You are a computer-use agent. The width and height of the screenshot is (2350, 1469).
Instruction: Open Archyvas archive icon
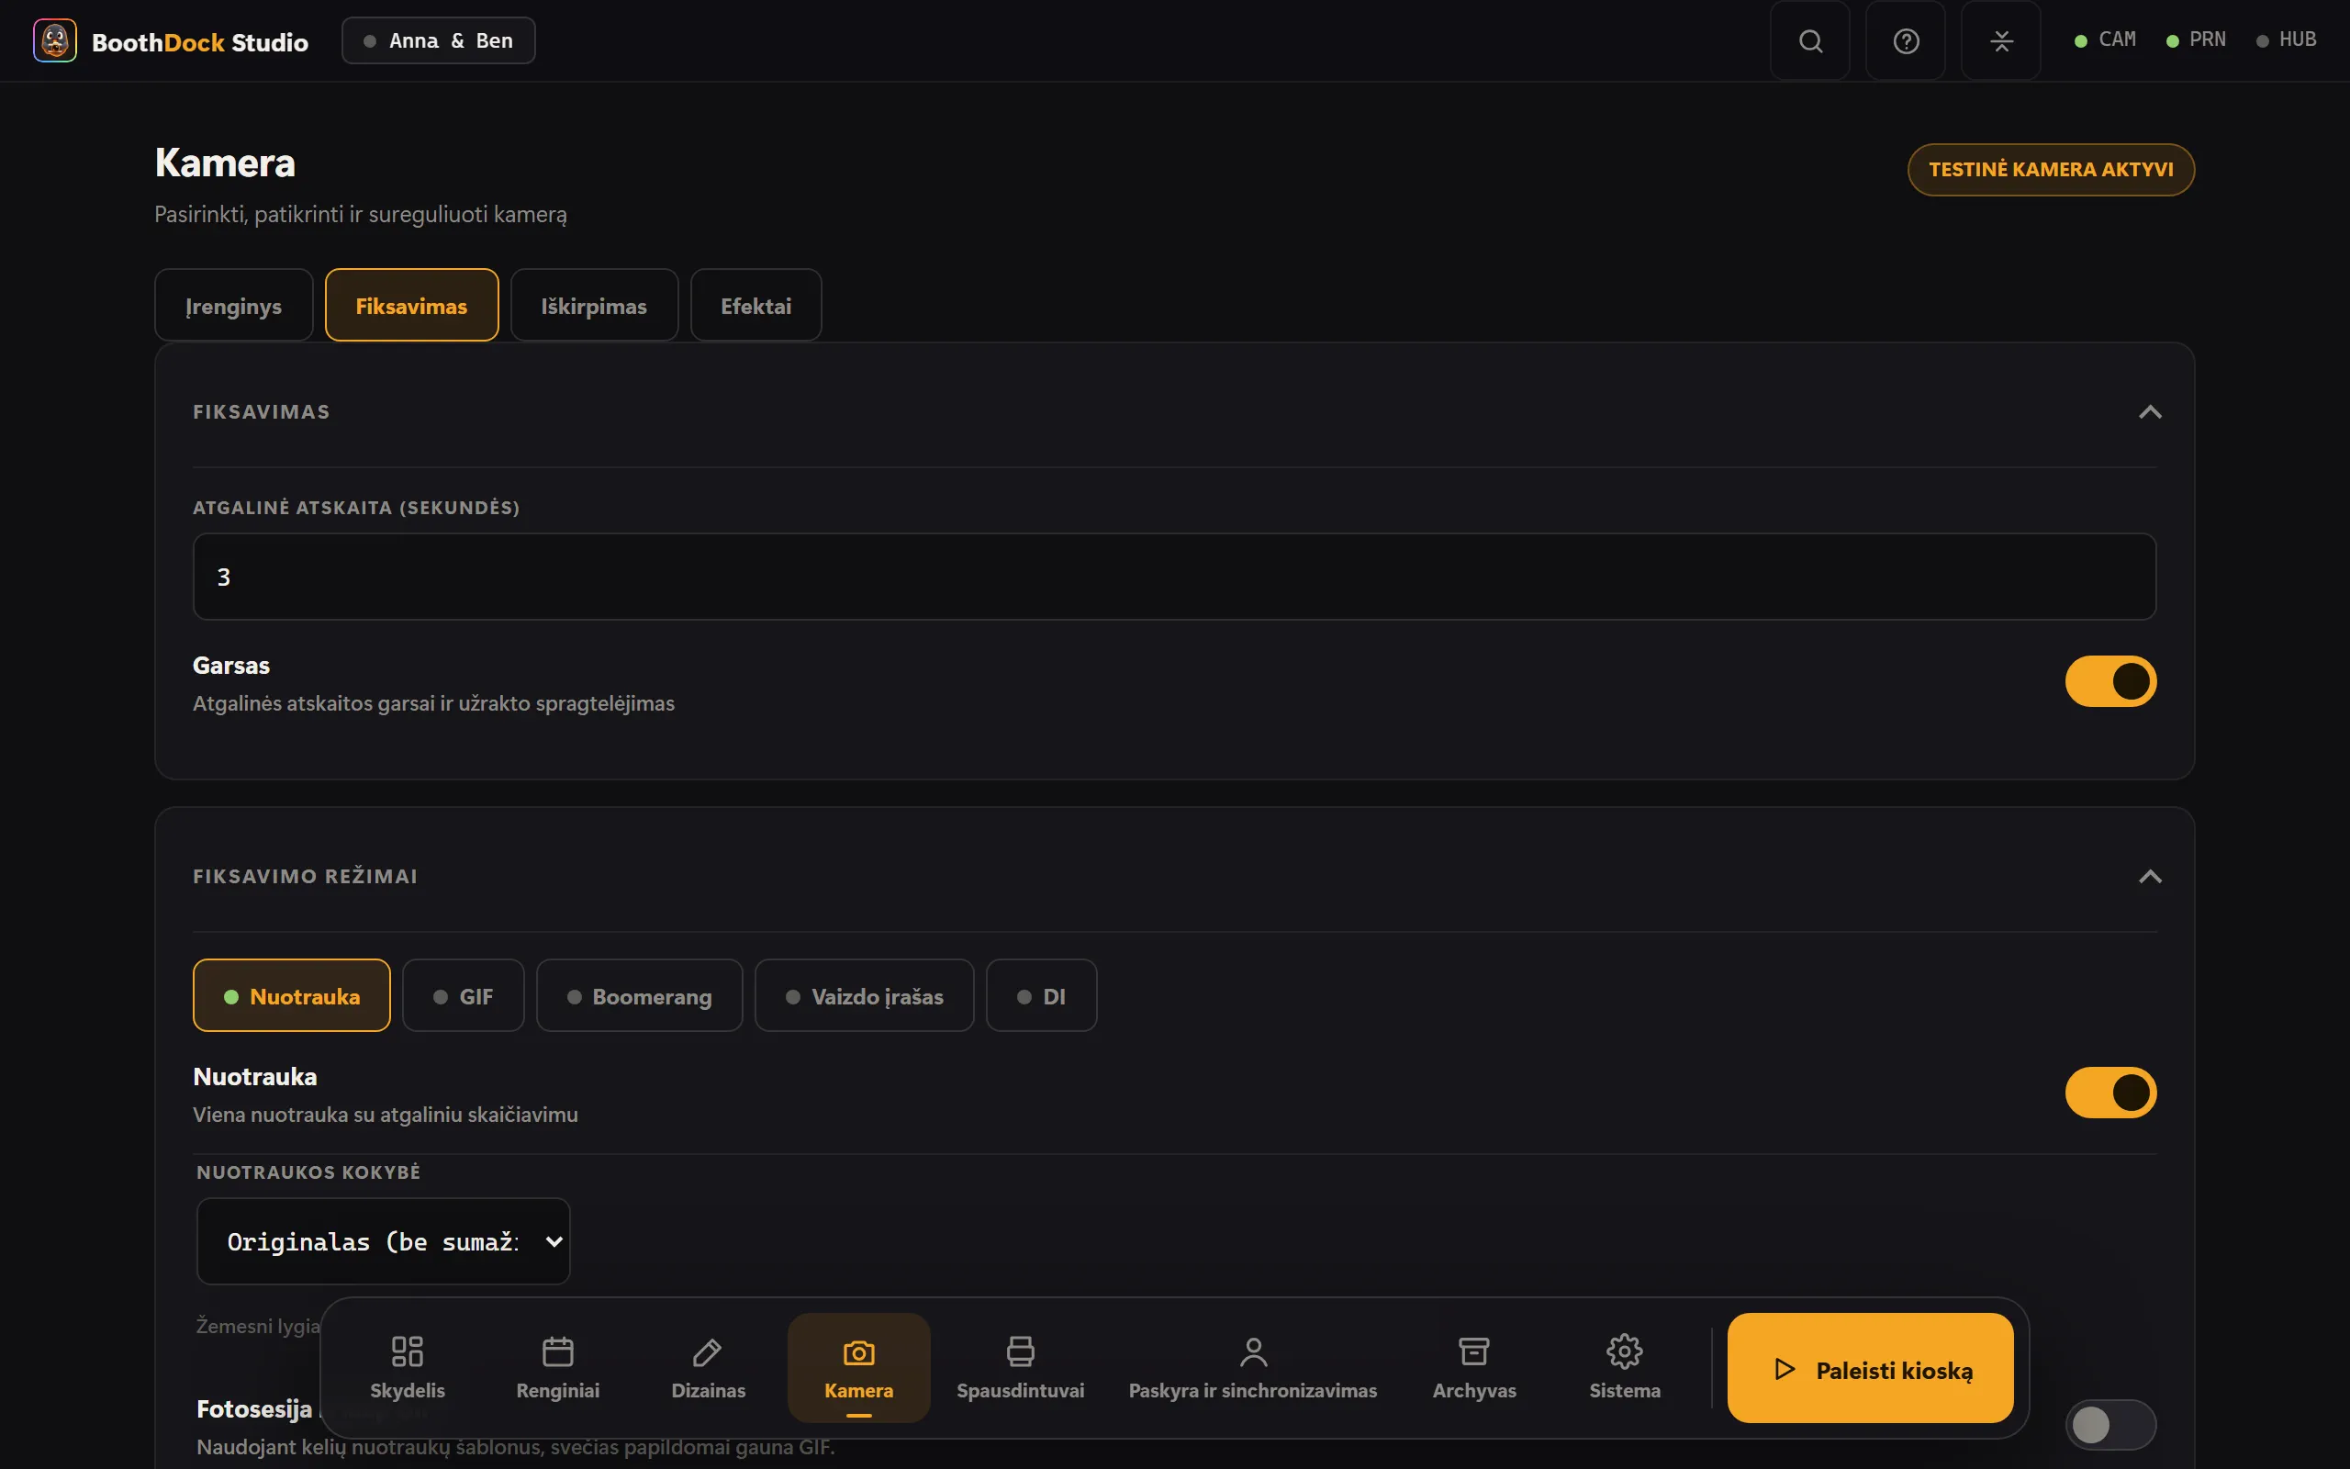1474,1351
